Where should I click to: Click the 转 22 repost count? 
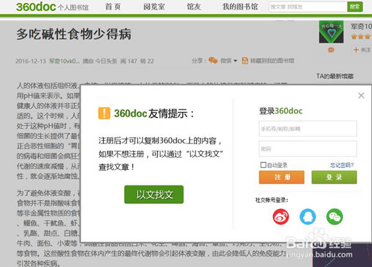click(147, 61)
